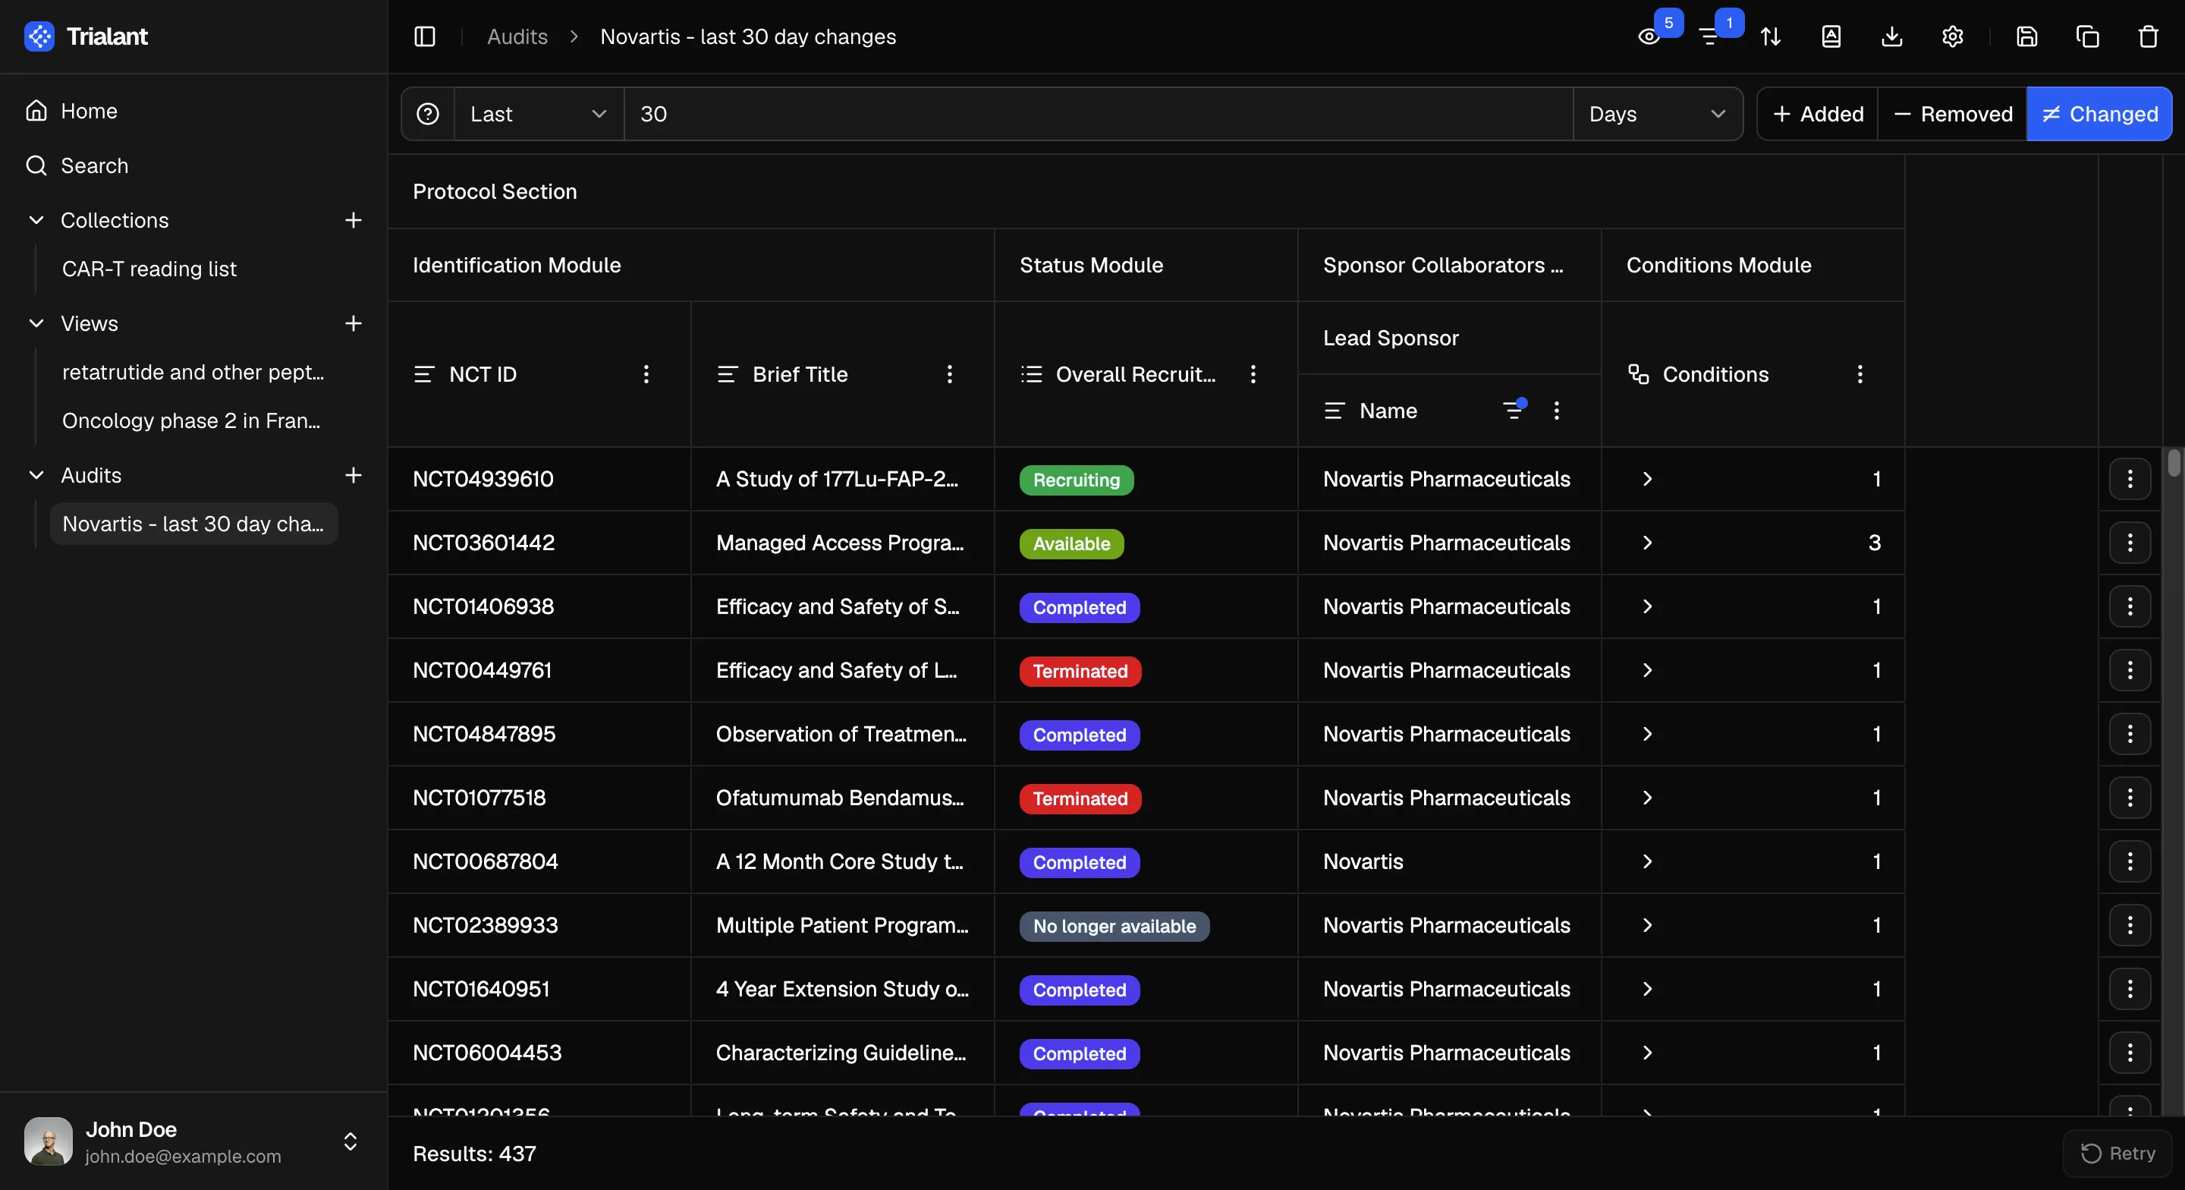The width and height of the screenshot is (2185, 1190).
Task: Open the settings gear icon
Action: tap(1953, 36)
